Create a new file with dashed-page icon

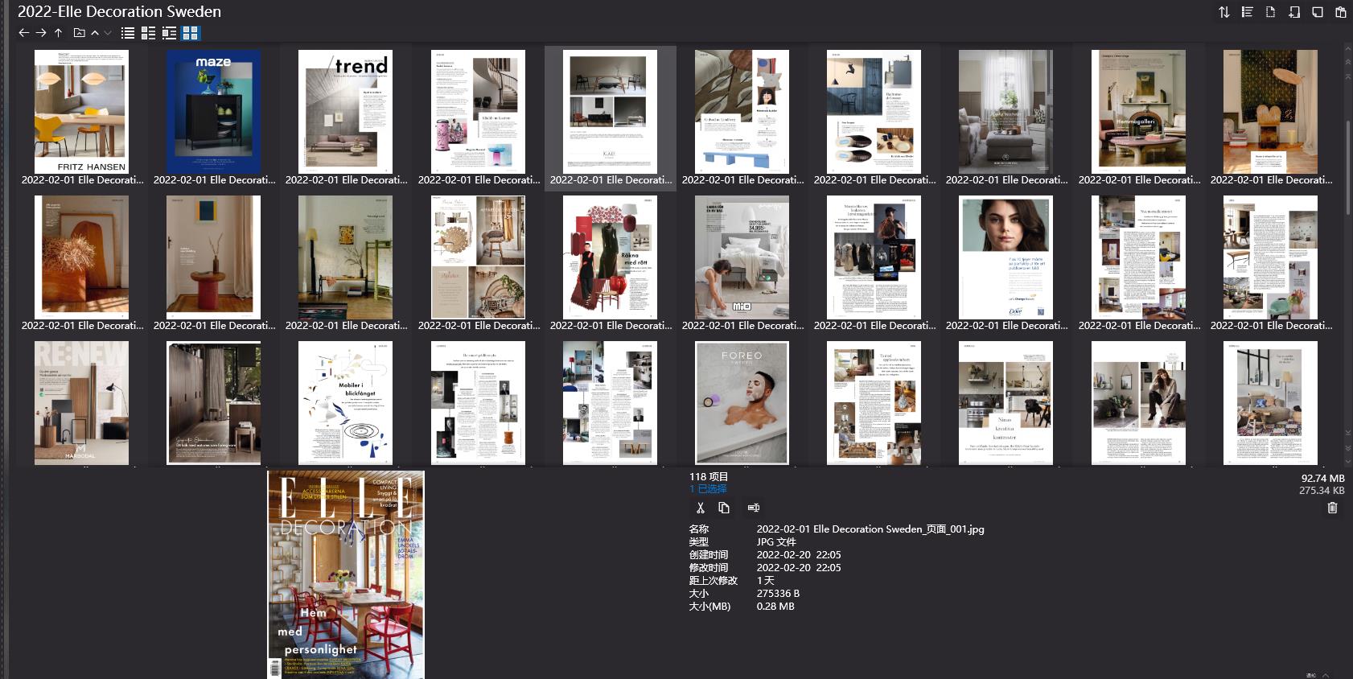click(1271, 12)
